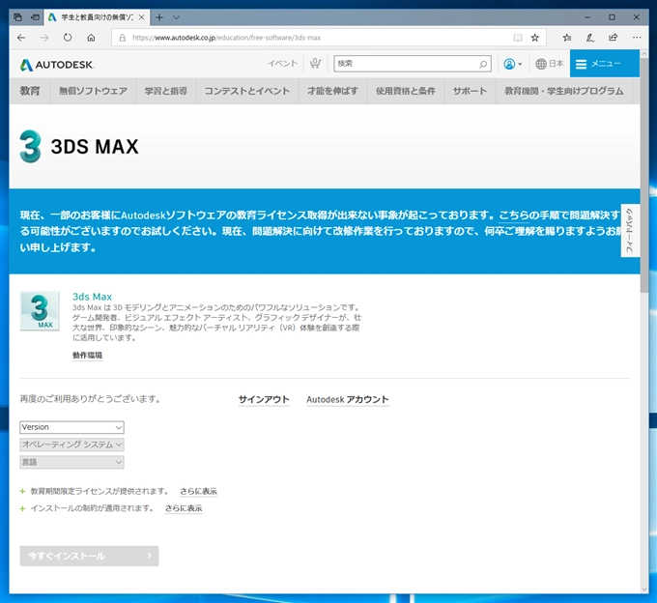The image size is (657, 603).
Task: Click さらに表示 next to インストールの制約
Action: (184, 508)
